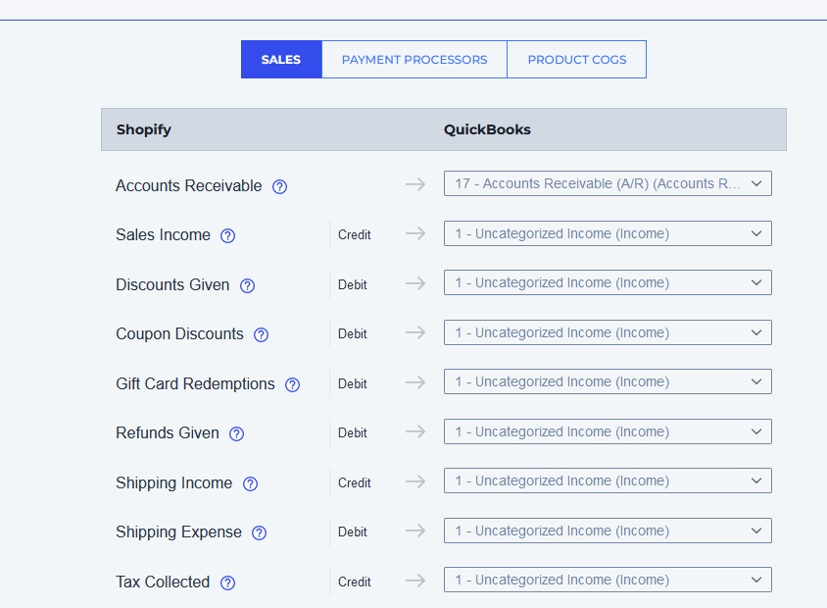This screenshot has height=608, width=827.
Task: Open help icon next to Shipping Income
Action: (x=251, y=484)
